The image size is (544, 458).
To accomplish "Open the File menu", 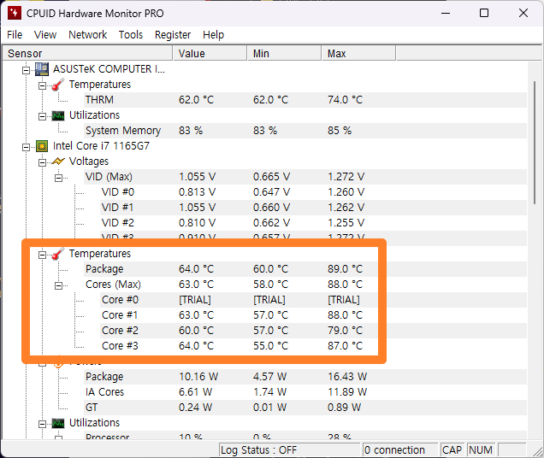I will pos(15,35).
